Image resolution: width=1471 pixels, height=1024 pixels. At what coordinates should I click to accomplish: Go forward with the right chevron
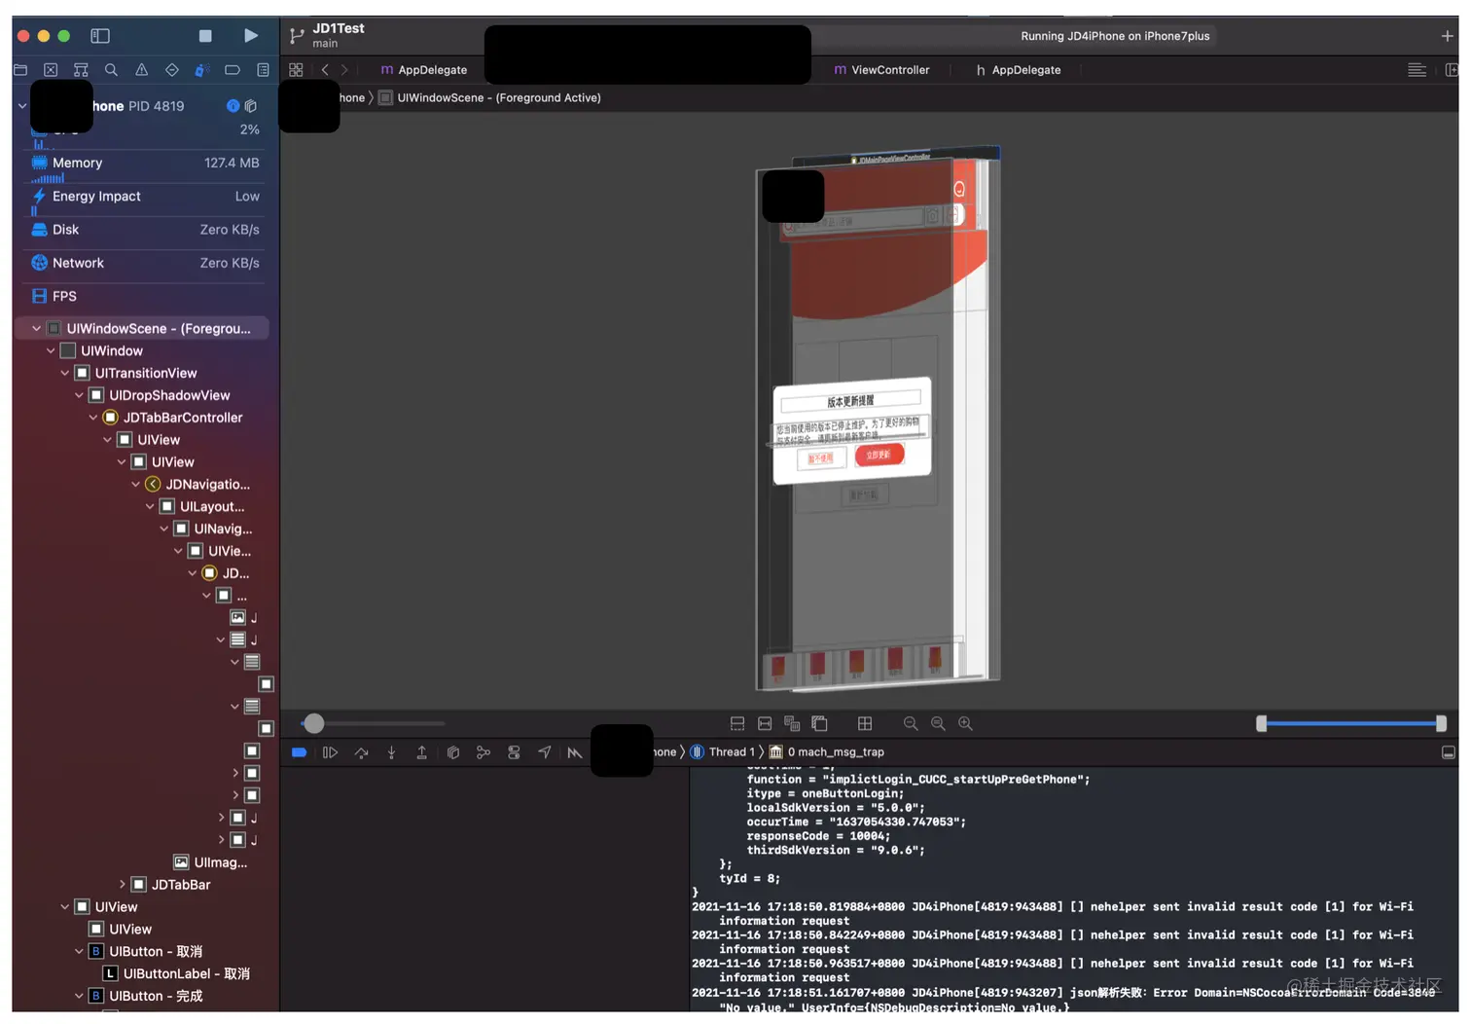[x=344, y=70]
